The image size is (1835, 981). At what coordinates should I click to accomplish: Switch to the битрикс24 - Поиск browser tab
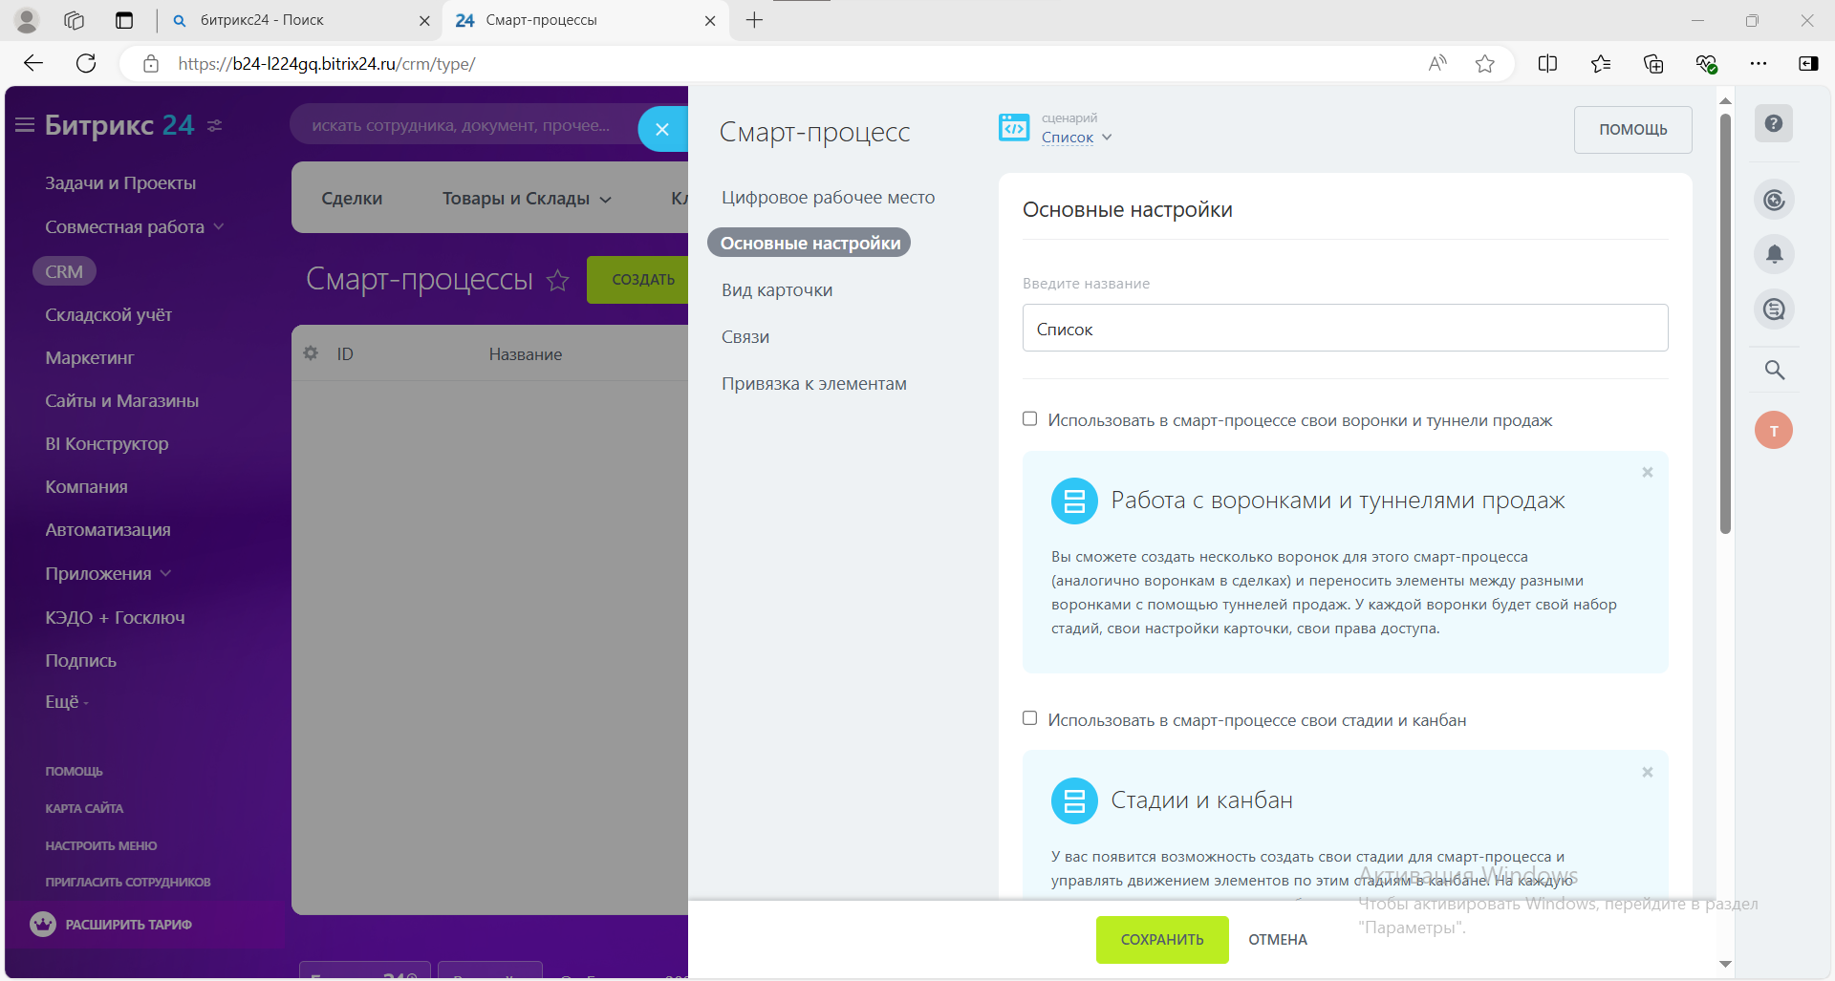[299, 20]
